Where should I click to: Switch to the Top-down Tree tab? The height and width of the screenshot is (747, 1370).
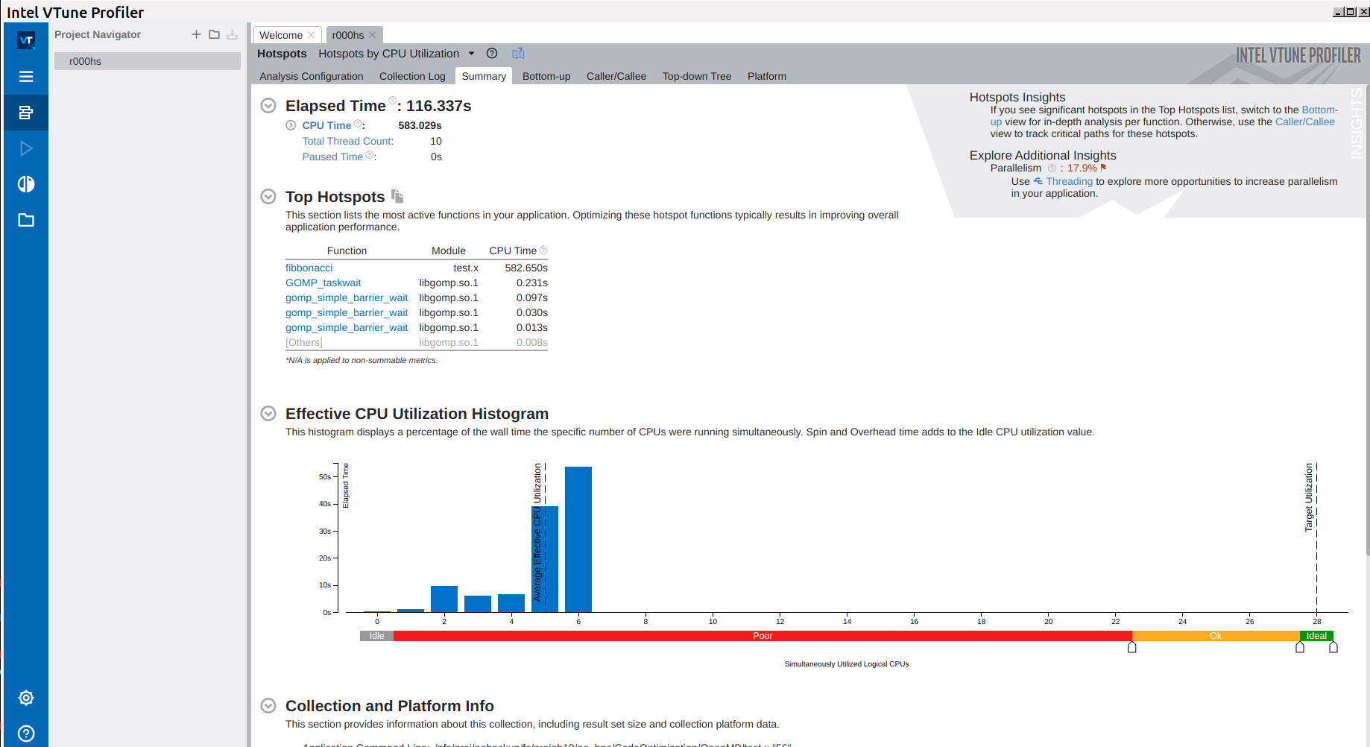tap(696, 76)
